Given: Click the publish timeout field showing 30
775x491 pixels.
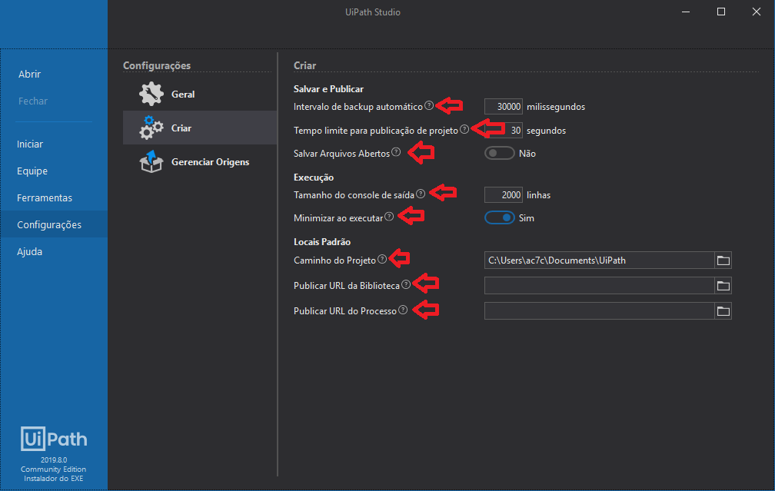Looking at the screenshot, I should tap(503, 131).
